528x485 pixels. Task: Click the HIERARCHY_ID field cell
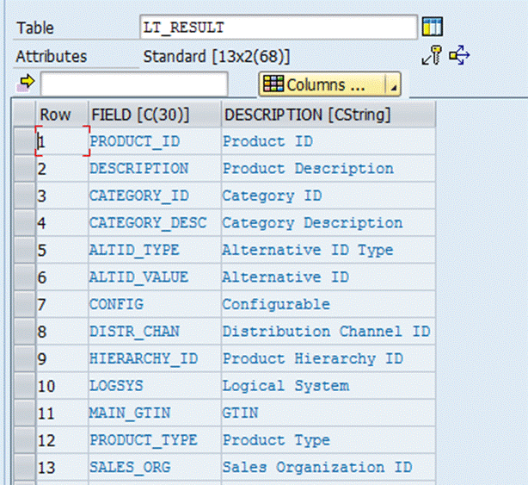(x=155, y=359)
